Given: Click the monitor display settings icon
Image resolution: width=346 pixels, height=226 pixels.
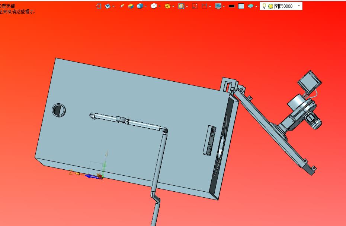Looking at the screenshot, I should coord(218,6).
